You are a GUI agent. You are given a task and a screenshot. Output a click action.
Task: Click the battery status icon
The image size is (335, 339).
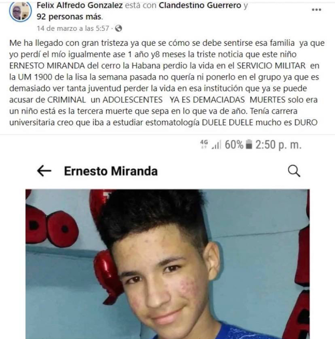(249, 144)
